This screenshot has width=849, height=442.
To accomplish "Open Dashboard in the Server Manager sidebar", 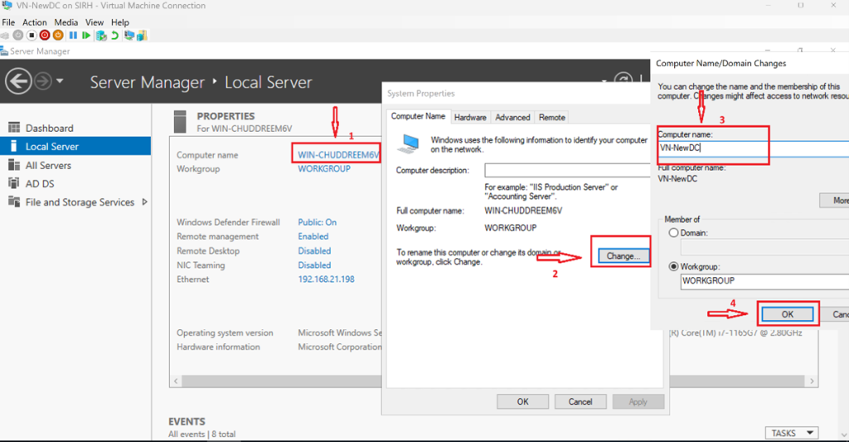I will 49,129.
